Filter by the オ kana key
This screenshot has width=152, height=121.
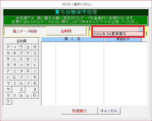(x=35, y=47)
